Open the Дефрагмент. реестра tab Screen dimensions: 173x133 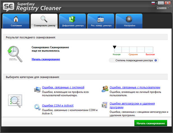point(72,21)
